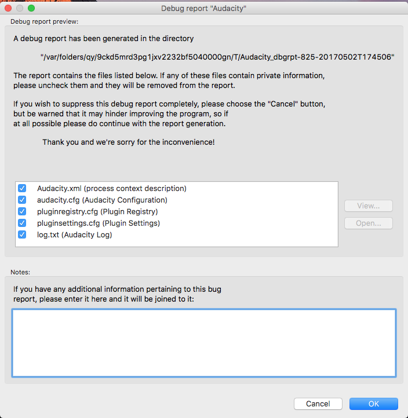Click the Open... button
Viewport: 408px width, 418px height.
click(368, 223)
